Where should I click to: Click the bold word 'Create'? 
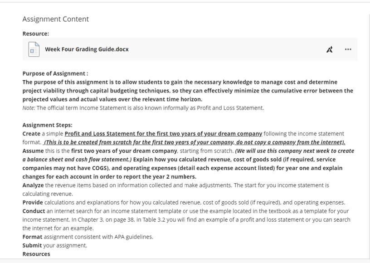pyautogui.click(x=31, y=134)
